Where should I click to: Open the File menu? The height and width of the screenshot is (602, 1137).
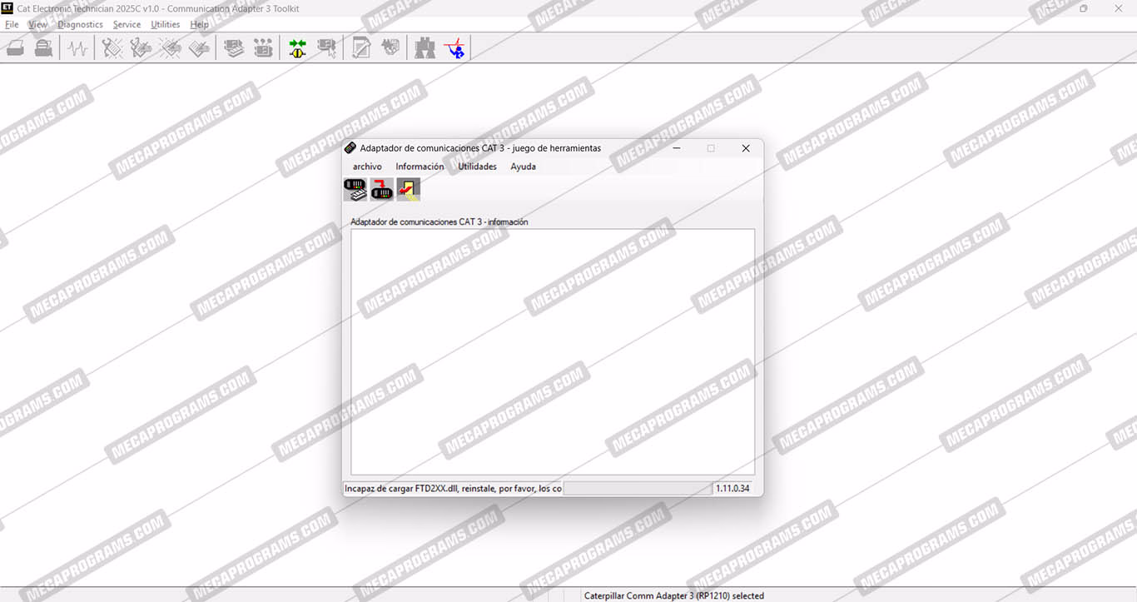(12, 25)
